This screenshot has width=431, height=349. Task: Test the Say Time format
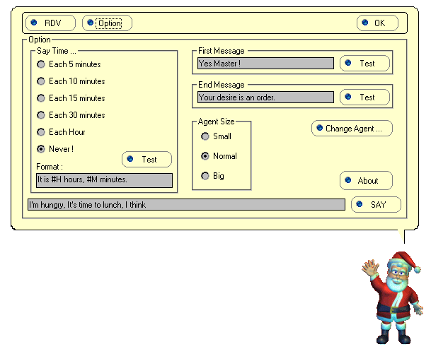click(x=146, y=160)
